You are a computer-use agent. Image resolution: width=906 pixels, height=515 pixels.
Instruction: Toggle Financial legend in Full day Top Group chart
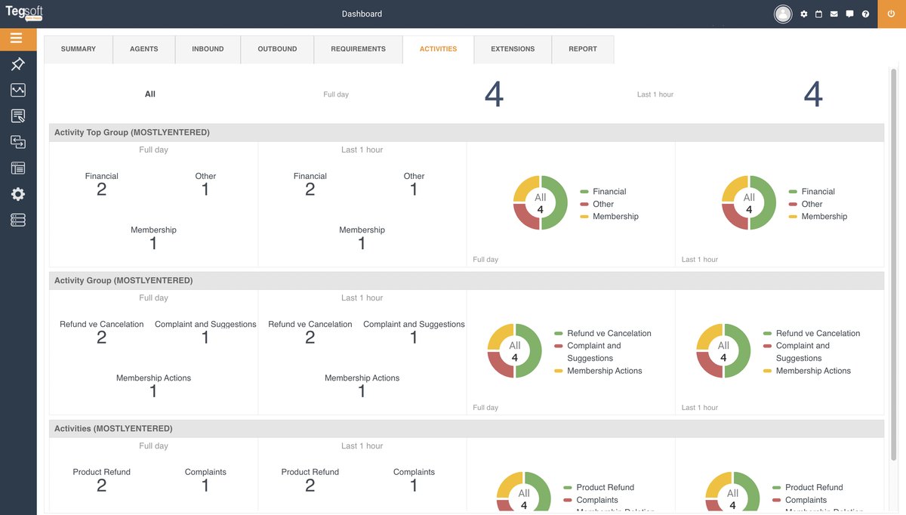pyautogui.click(x=603, y=192)
